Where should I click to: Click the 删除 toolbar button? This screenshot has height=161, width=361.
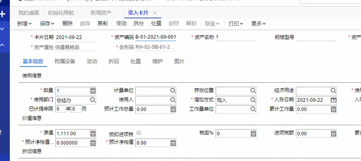68,23
